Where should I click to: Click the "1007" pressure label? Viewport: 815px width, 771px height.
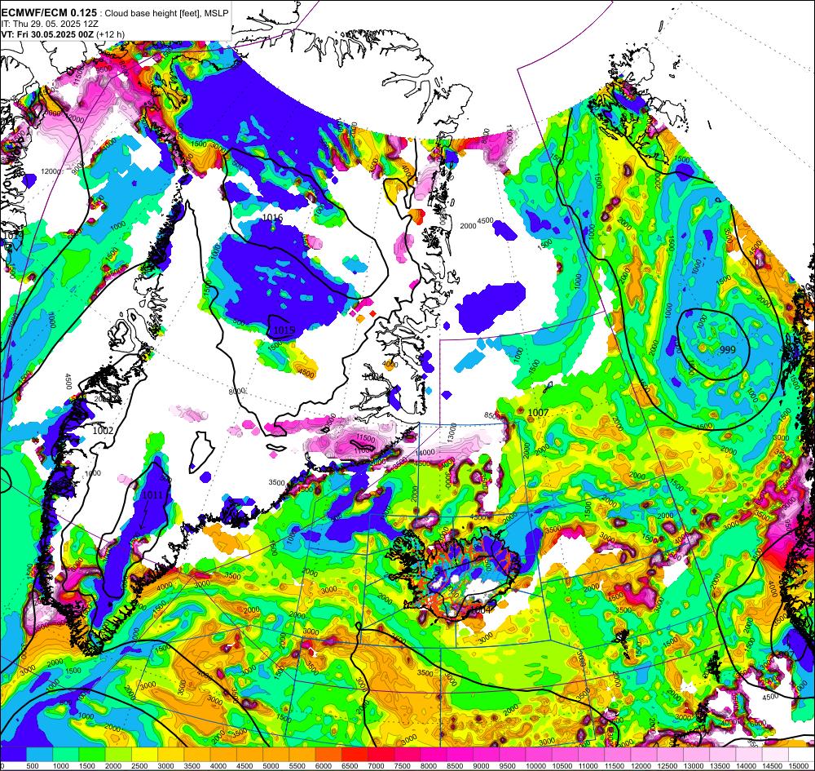tap(538, 413)
